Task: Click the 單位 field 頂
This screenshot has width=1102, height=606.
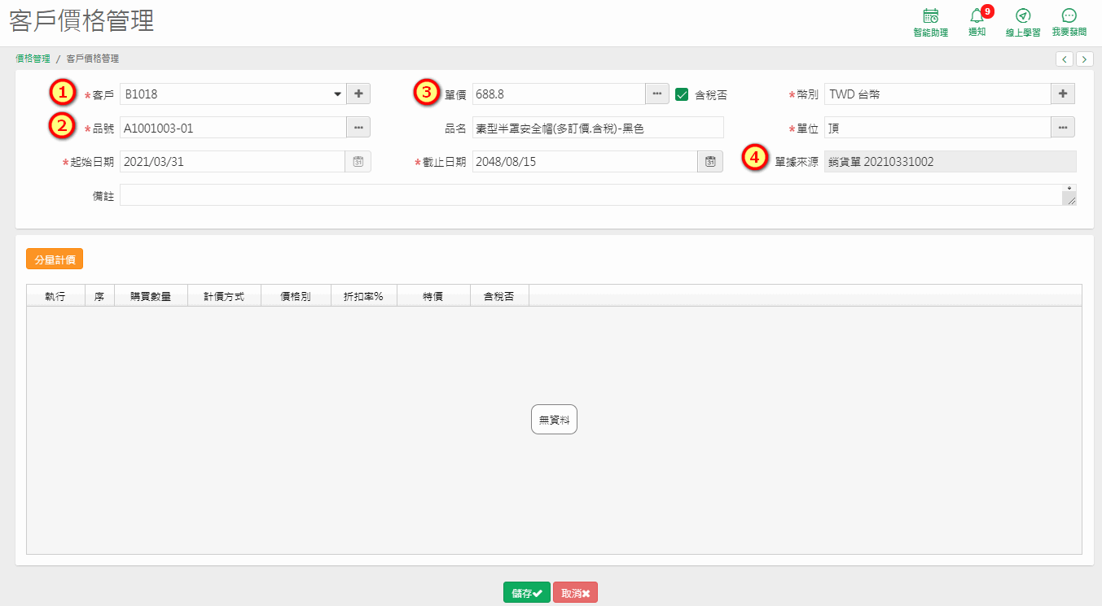Action: pos(937,128)
